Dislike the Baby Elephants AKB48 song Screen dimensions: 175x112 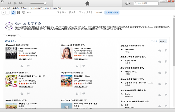tap(166, 84)
